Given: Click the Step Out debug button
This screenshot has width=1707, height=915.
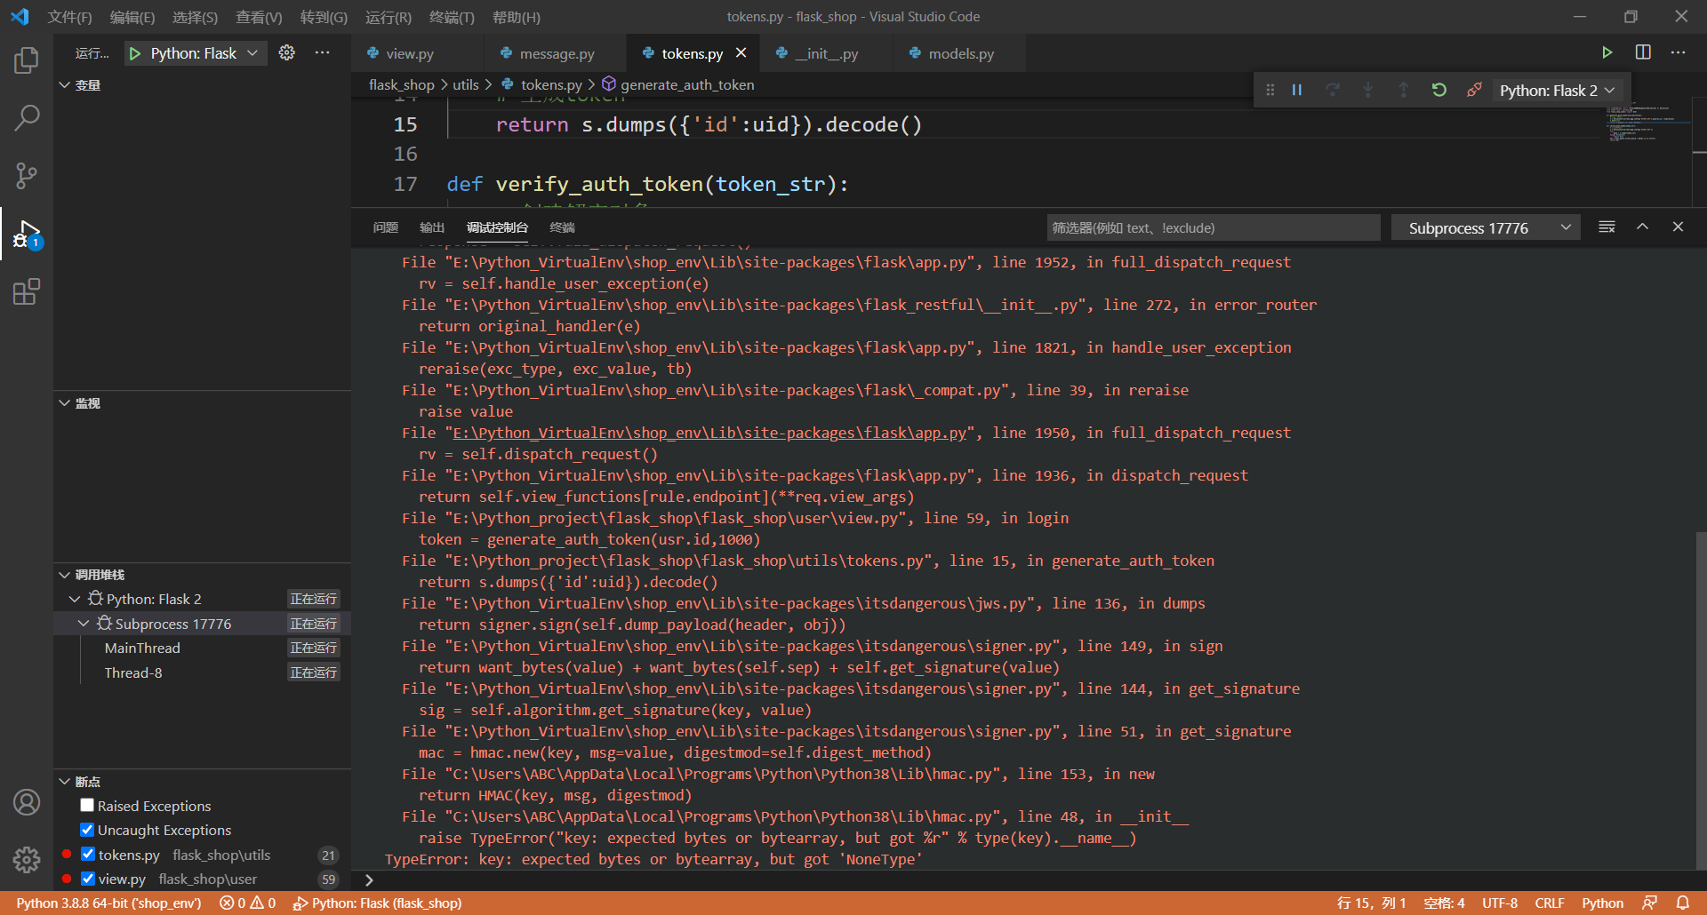Looking at the screenshot, I should click(x=1404, y=90).
